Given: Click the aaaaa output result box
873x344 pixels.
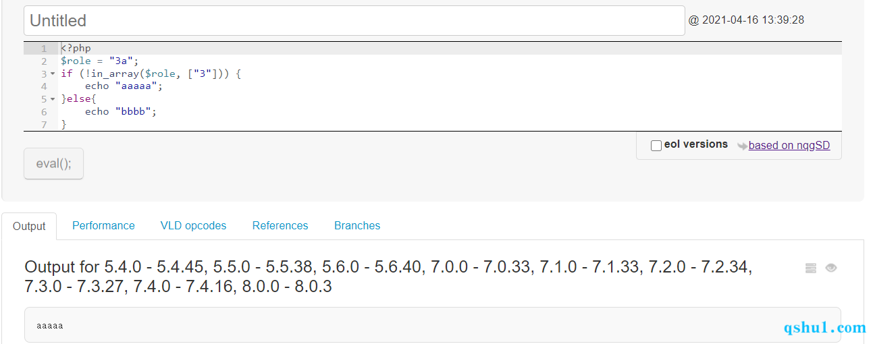Looking at the screenshot, I should (432, 325).
